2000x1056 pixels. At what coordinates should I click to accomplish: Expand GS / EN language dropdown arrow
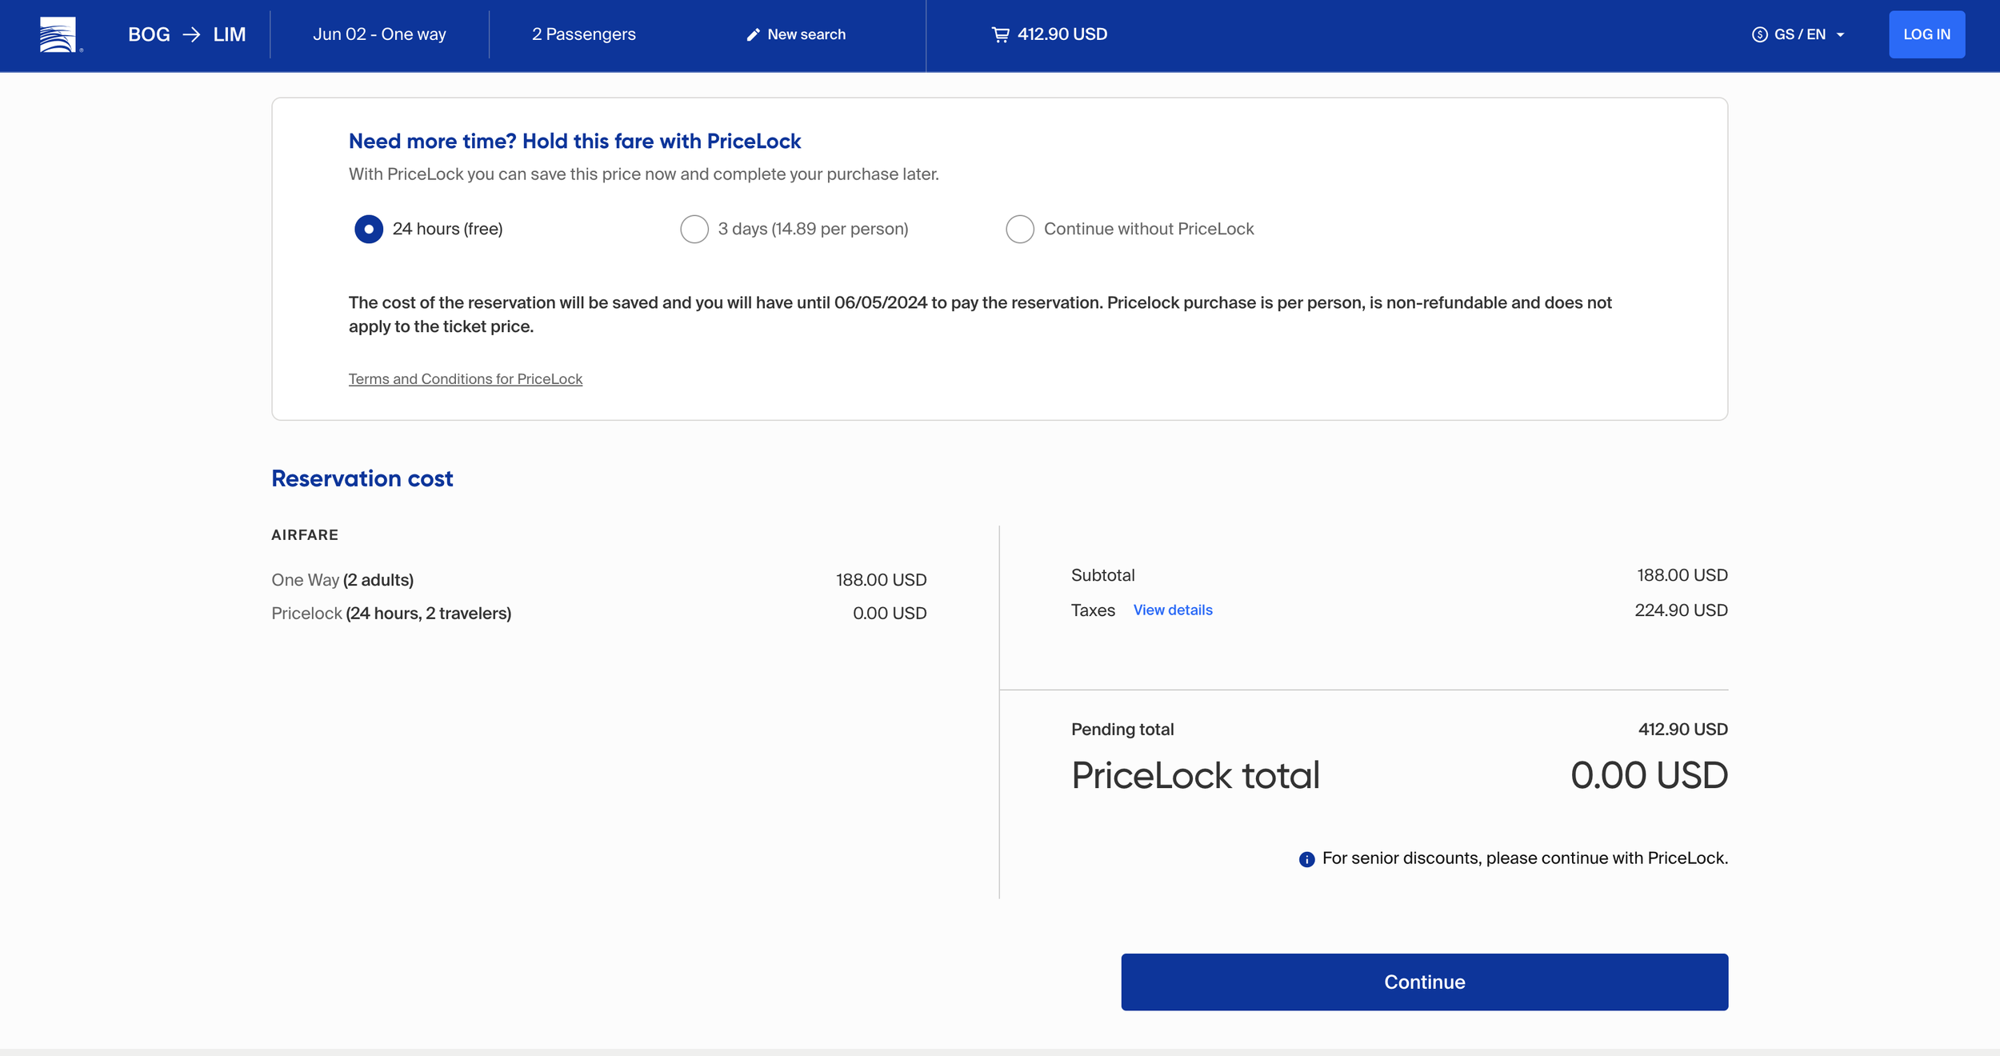(x=1841, y=35)
